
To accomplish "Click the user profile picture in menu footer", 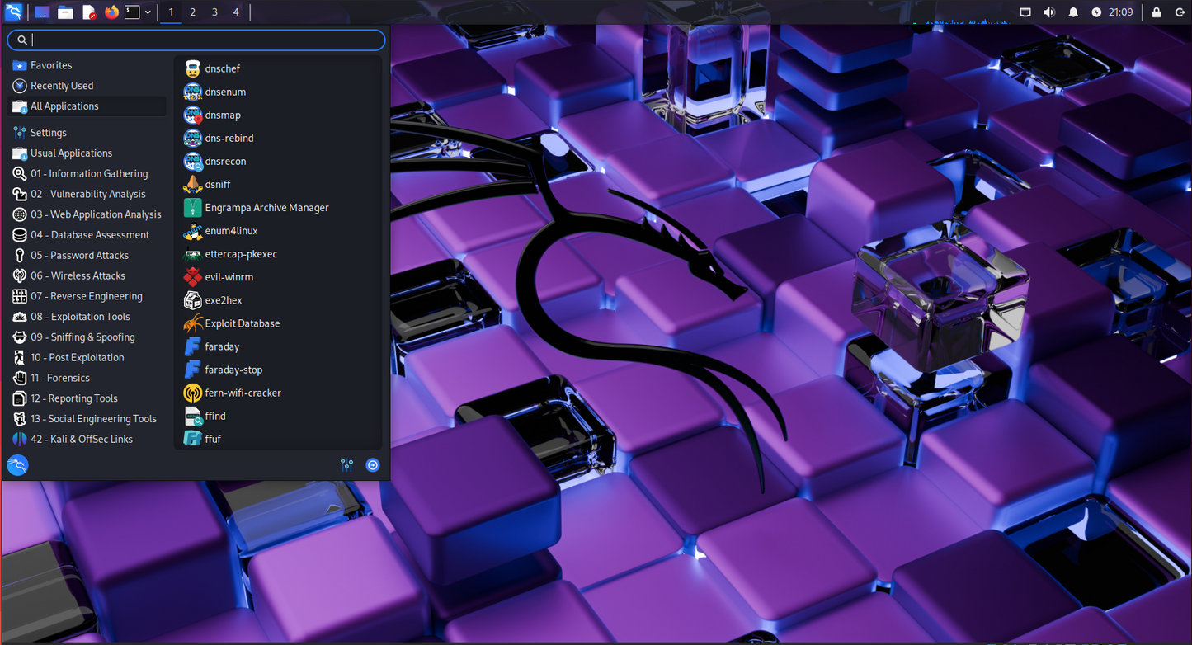I will 17,465.
